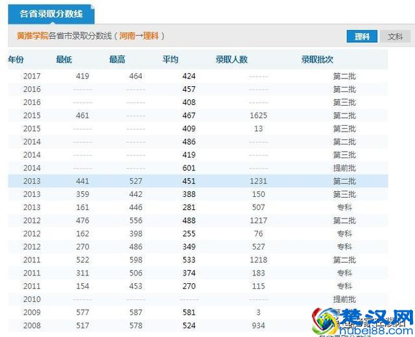Click highest score 446
Image resolution: width=415 pixels, height=337 pixels.
click(x=136, y=207)
